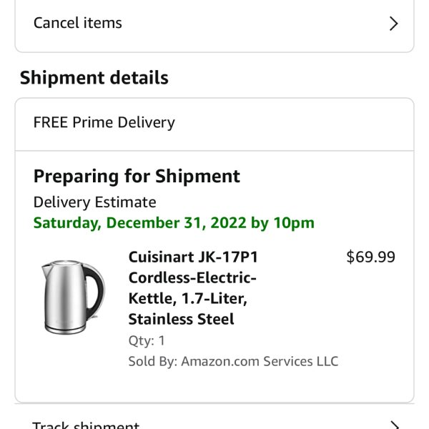Click the FREE Prime Delivery header
The width and height of the screenshot is (429, 429).
point(104,122)
